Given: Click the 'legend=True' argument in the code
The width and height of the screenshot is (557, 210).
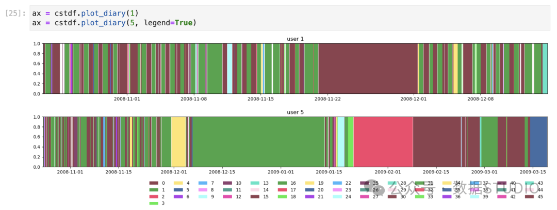Looking at the screenshot, I should click(168, 23).
